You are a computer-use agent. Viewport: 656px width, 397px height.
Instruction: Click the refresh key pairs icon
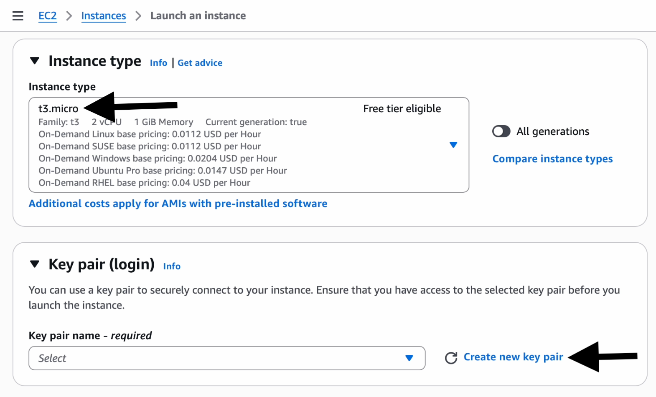click(x=451, y=358)
